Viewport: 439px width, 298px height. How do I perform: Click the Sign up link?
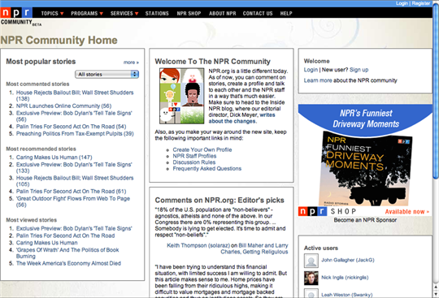(x=359, y=70)
